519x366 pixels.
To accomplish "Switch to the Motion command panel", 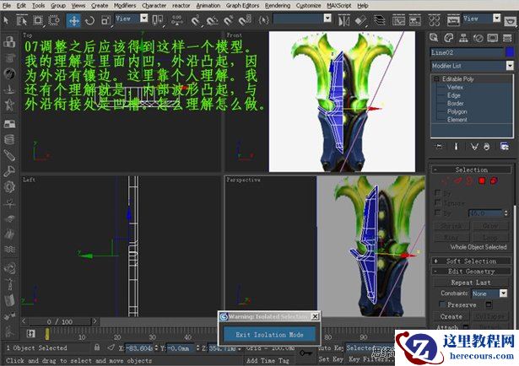I will [478, 38].
